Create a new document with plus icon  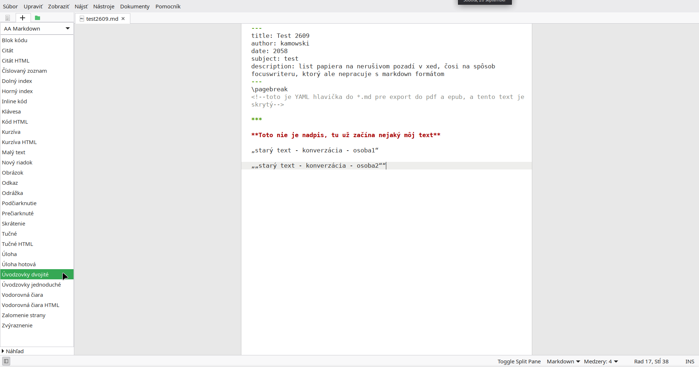[x=23, y=18]
